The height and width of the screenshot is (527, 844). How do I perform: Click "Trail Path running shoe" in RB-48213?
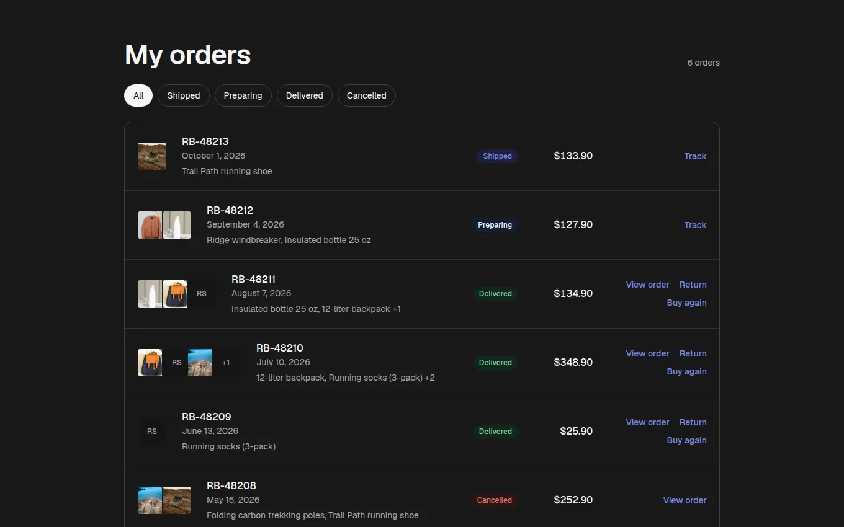click(x=227, y=171)
